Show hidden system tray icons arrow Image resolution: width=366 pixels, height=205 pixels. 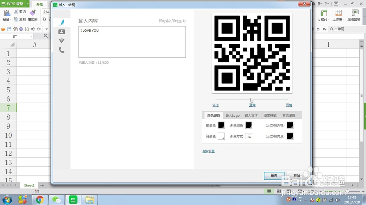(305, 200)
